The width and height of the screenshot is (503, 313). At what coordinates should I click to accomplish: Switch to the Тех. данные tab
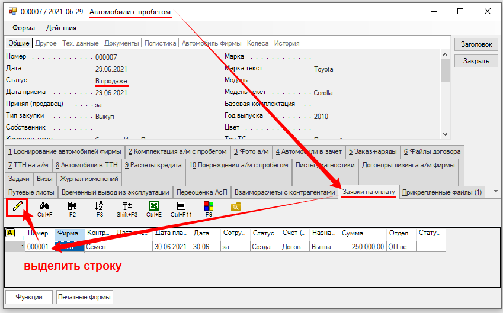coord(80,43)
